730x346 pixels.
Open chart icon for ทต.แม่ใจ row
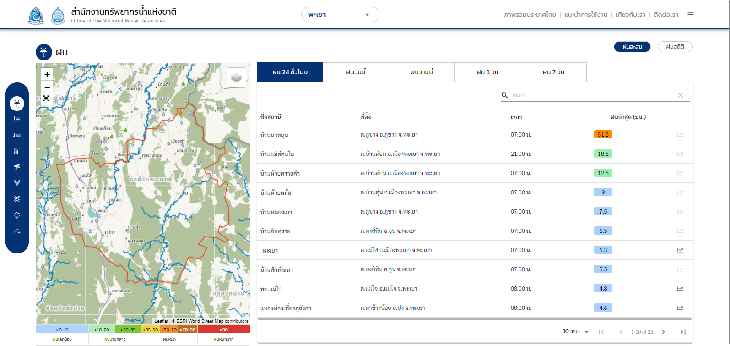pos(681,289)
